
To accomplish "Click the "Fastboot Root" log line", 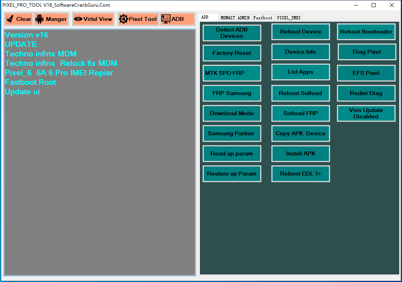I will coord(30,82).
